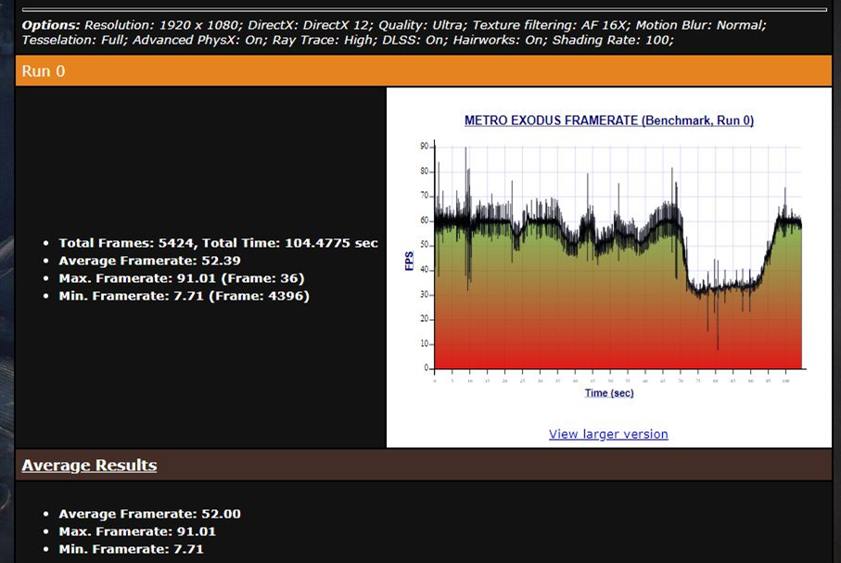
Task: Click the Average Framerate: 52.39 entry
Action: pos(150,261)
